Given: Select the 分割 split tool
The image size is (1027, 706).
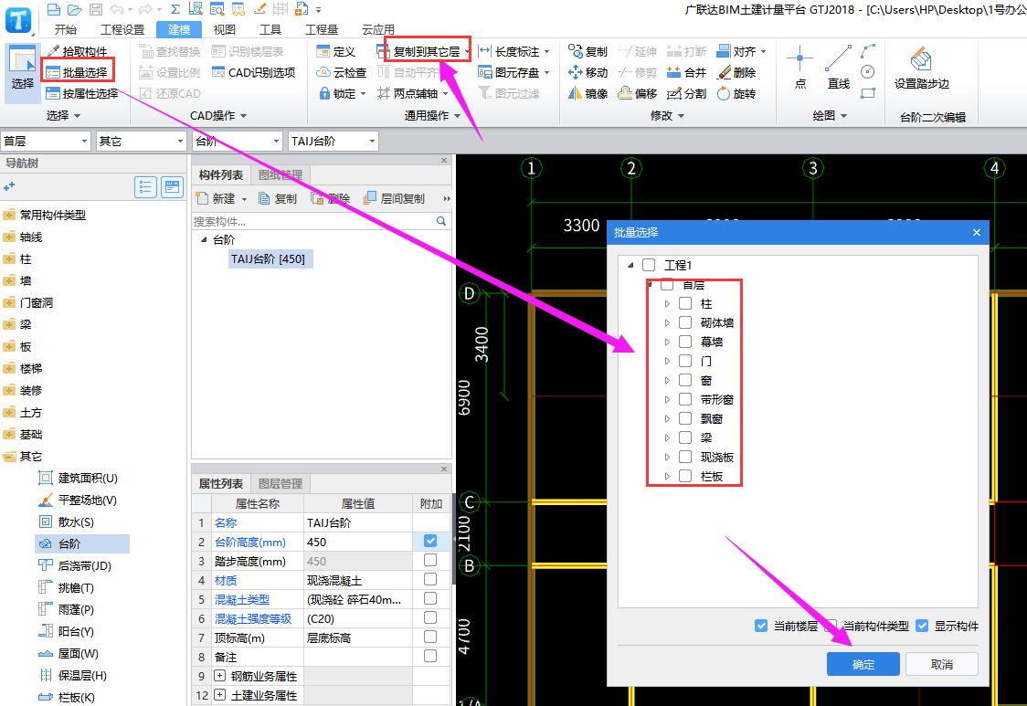Looking at the screenshot, I should (686, 94).
